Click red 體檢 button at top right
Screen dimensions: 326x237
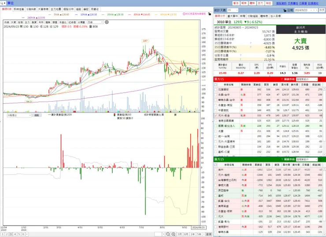252,3
